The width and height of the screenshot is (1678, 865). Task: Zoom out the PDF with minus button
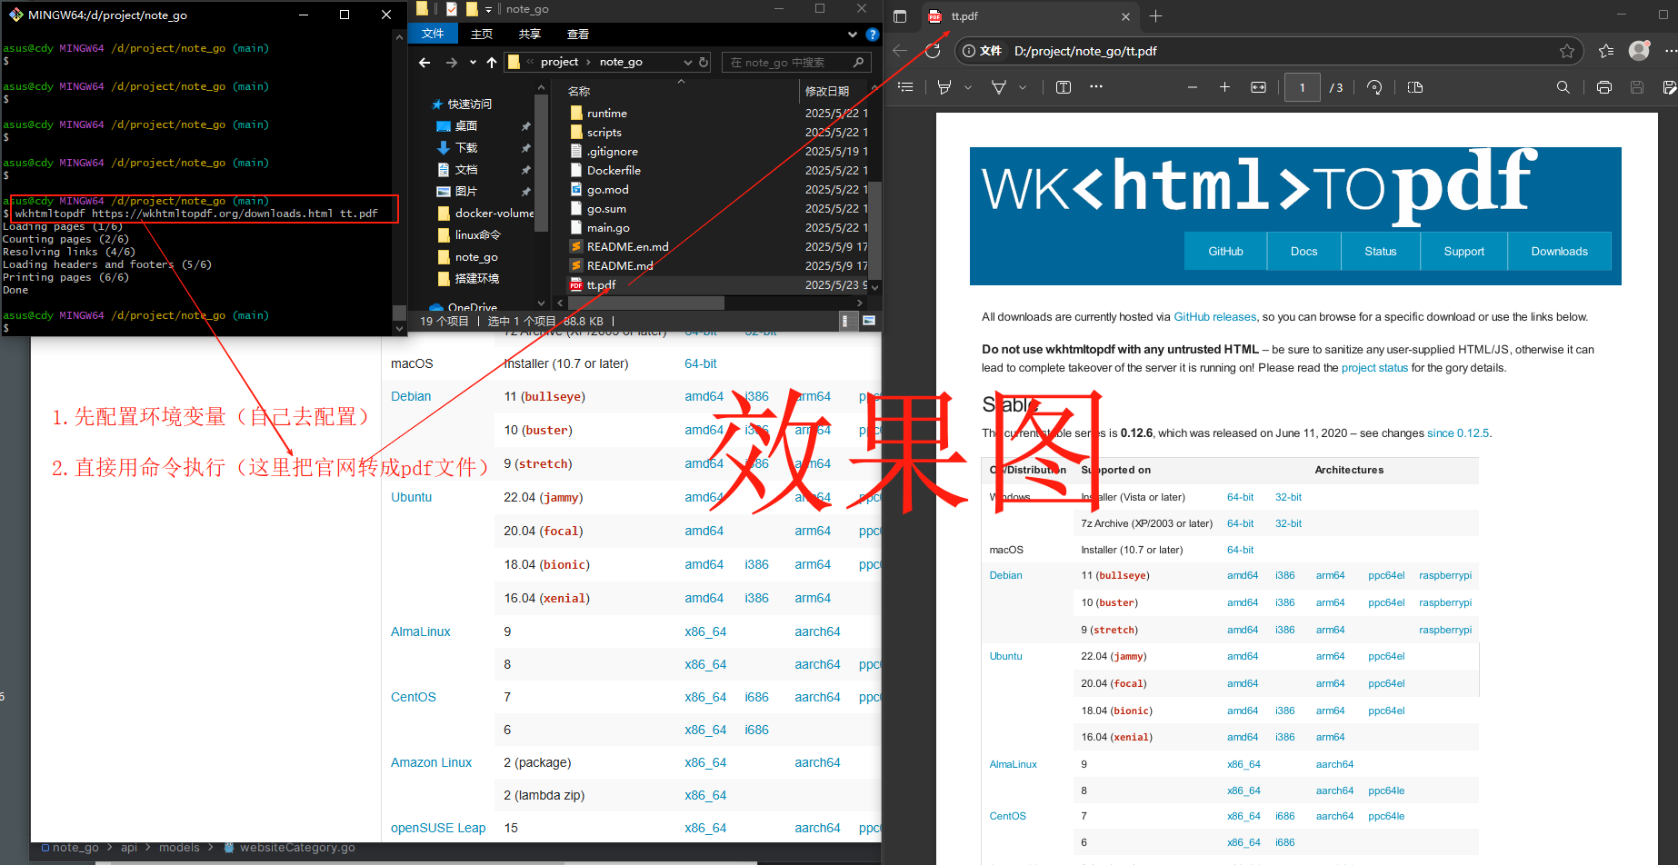(x=1193, y=87)
